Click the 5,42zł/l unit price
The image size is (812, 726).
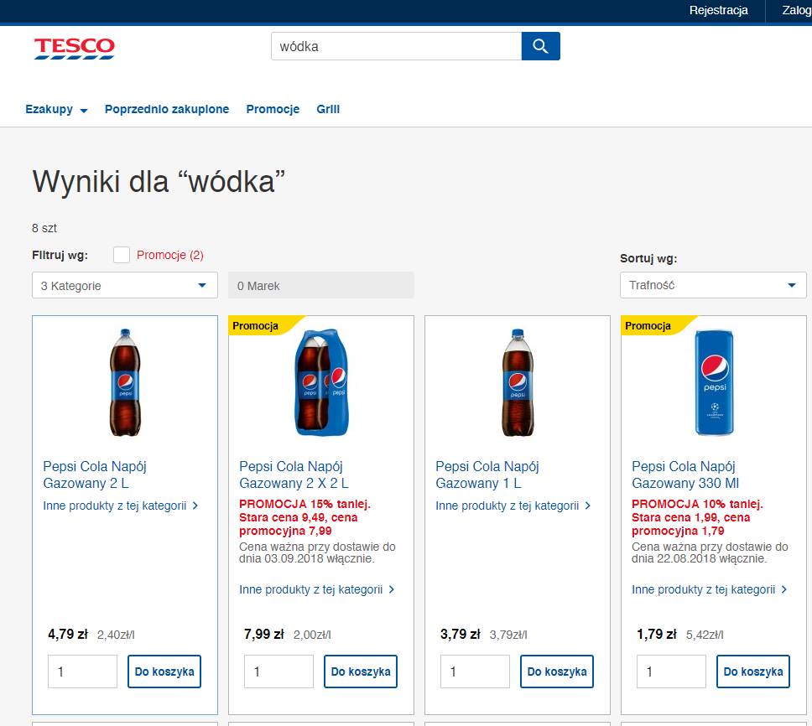[x=705, y=635]
